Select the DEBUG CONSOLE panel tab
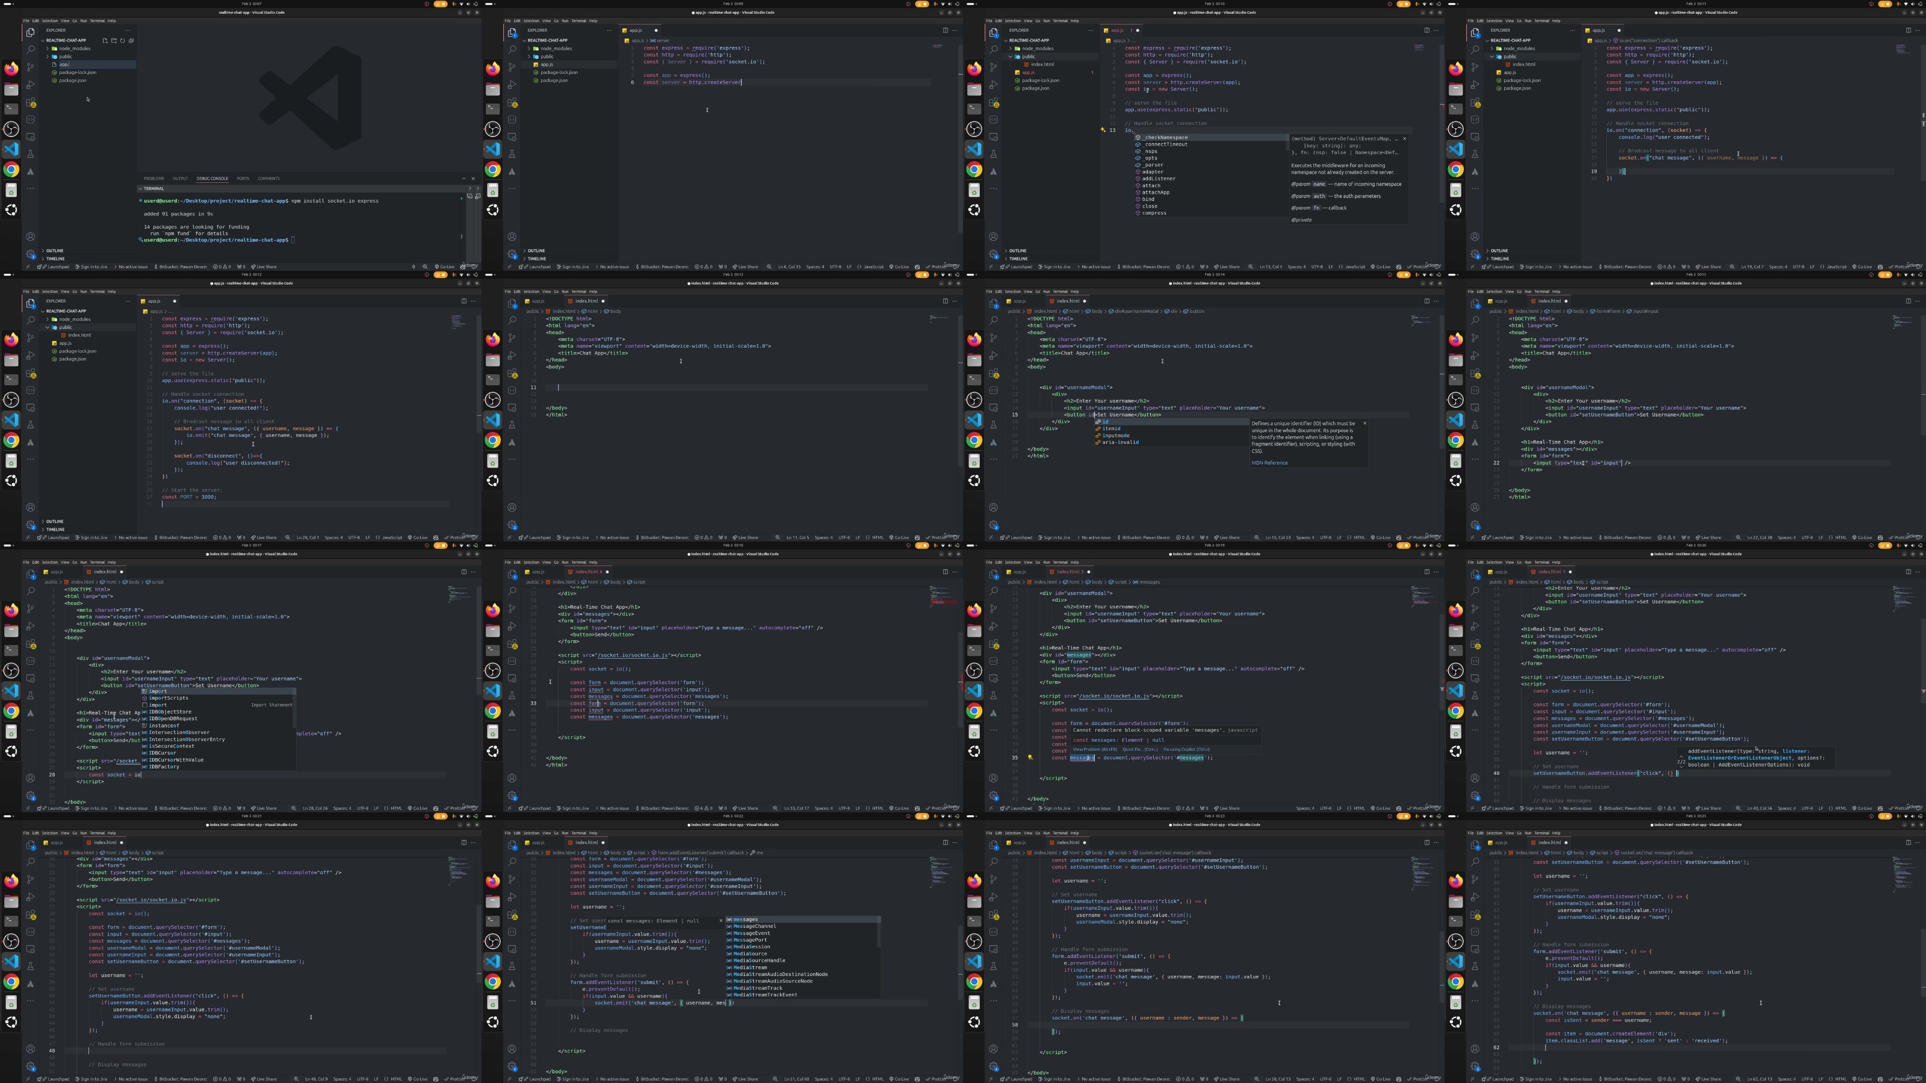Screen dimensions: 1926x1083 click(212, 179)
